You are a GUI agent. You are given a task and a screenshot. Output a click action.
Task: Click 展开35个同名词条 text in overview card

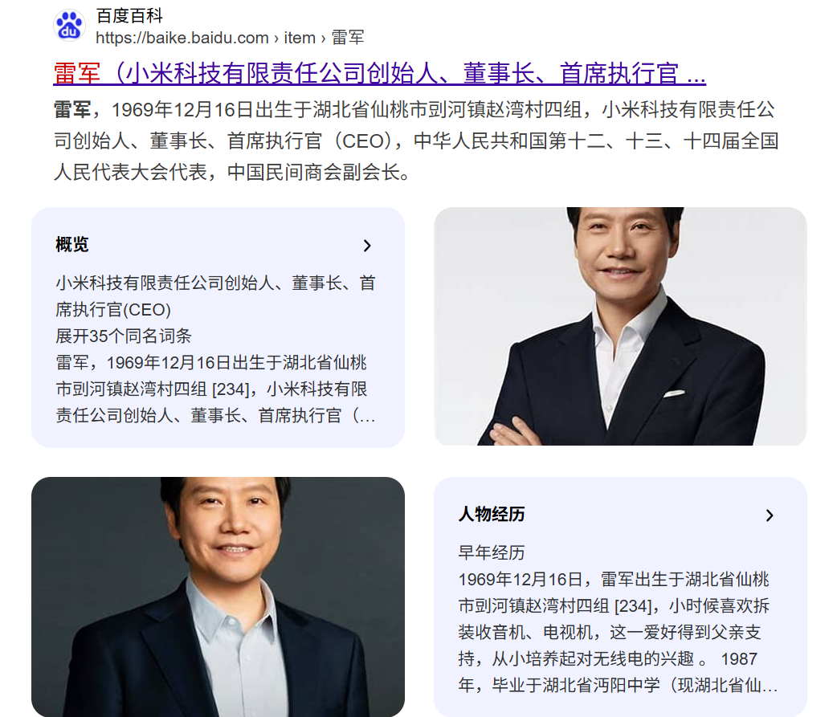point(123,336)
